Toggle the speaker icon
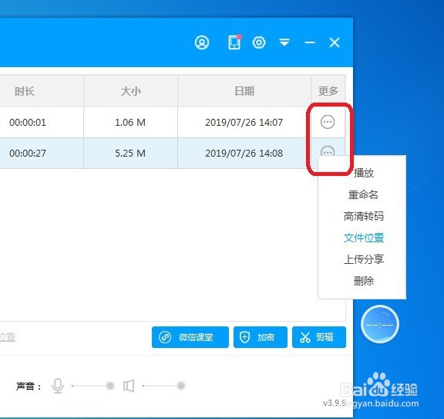Image resolution: width=444 pixels, height=419 pixels. tap(129, 386)
